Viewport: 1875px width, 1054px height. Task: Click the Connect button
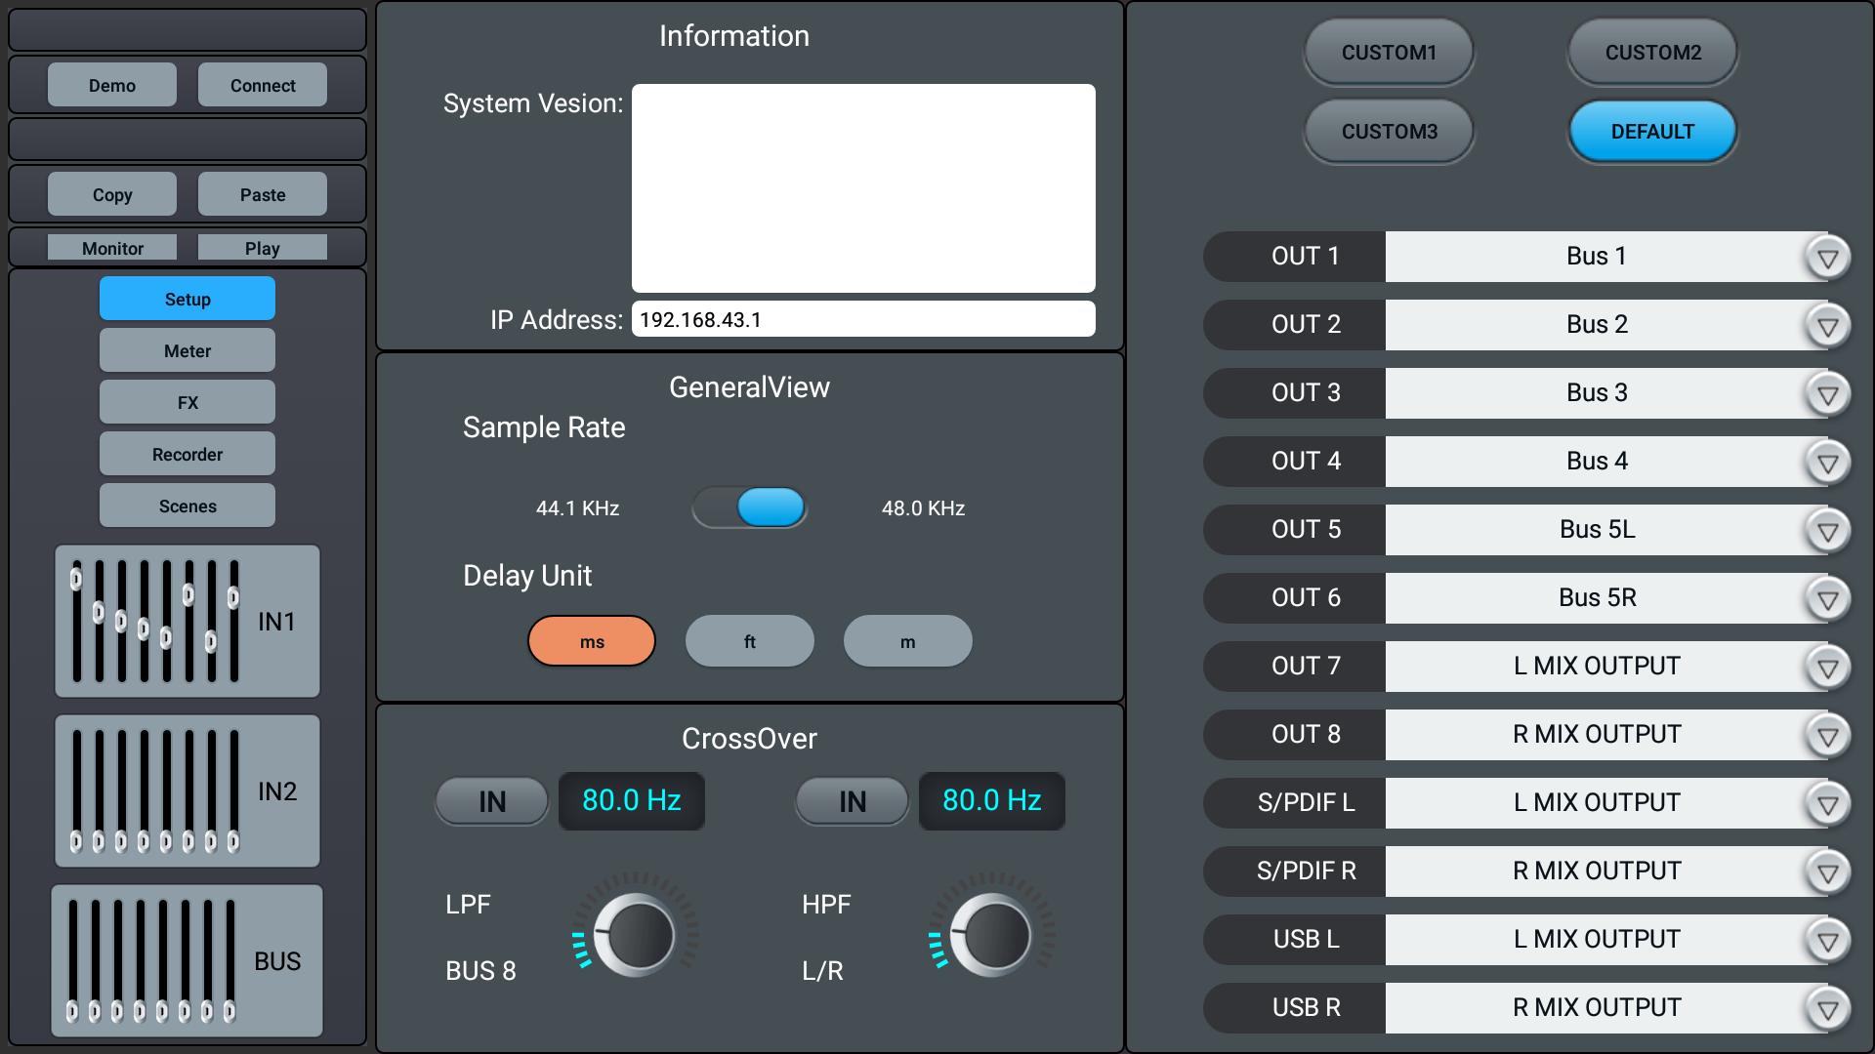click(x=263, y=85)
